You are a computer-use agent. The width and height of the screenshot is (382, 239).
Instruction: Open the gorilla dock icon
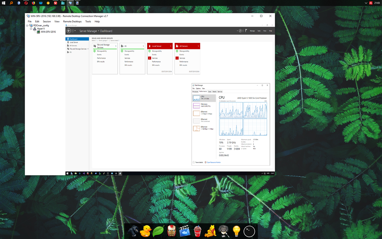tap(133, 231)
